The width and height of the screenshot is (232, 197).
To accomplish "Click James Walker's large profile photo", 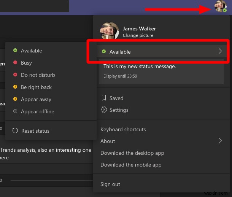I will coord(110,31).
